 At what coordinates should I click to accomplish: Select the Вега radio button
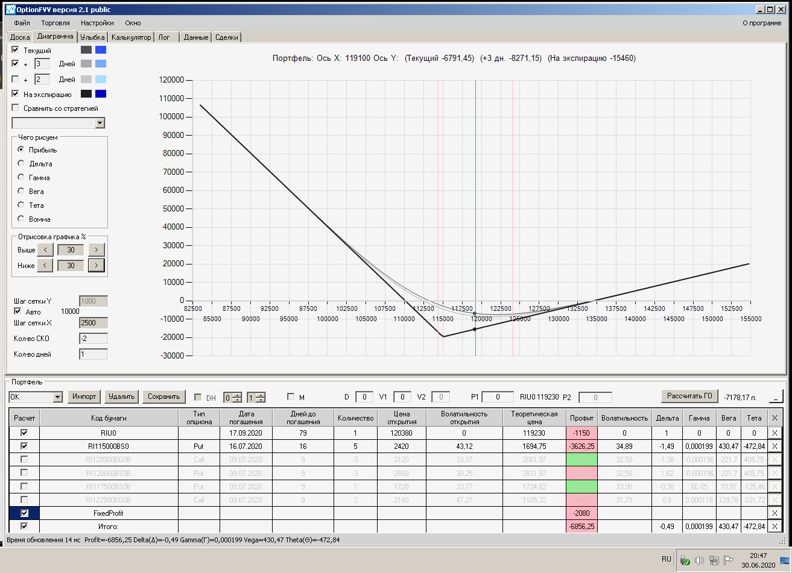[21, 191]
